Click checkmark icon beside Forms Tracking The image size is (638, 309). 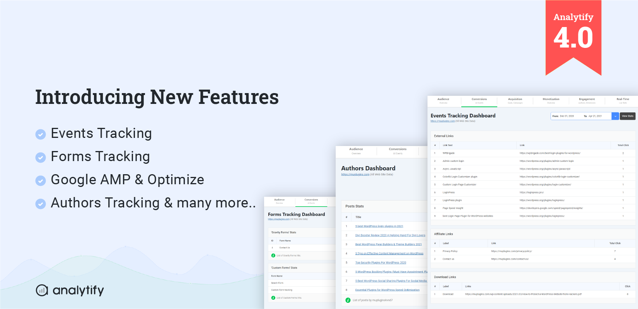41,157
